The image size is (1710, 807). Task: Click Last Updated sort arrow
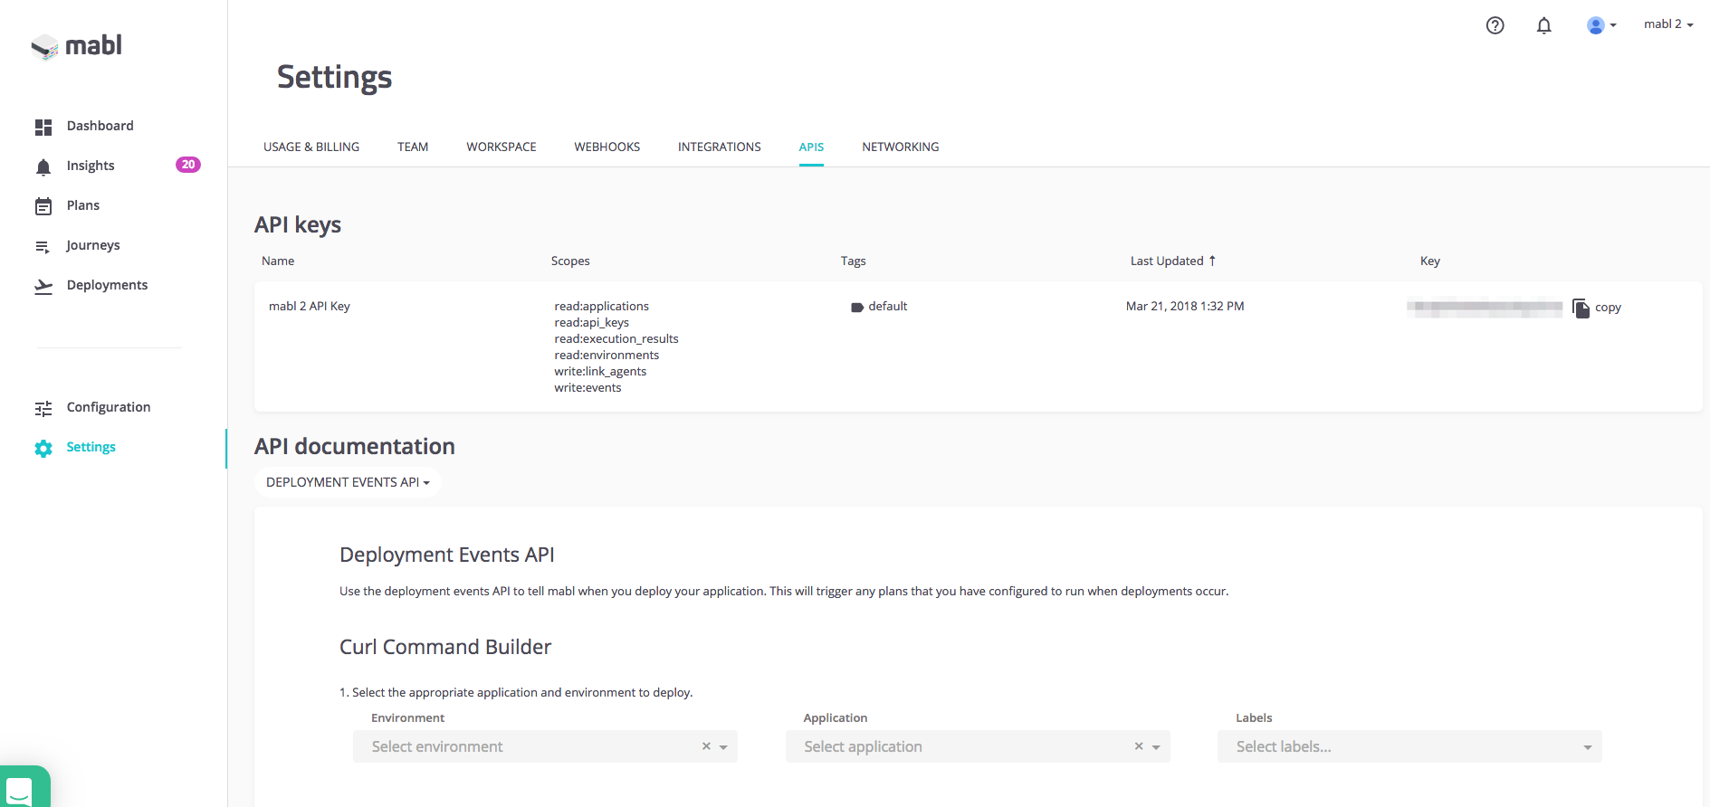coord(1212,261)
